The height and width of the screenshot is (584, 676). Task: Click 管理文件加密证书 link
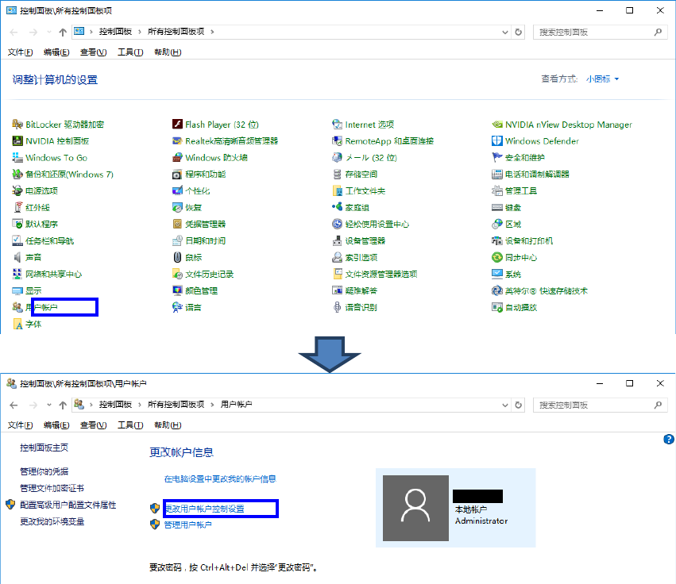click(52, 488)
